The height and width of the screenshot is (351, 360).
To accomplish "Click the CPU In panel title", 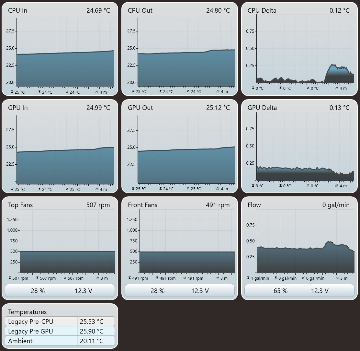I will (18, 11).
